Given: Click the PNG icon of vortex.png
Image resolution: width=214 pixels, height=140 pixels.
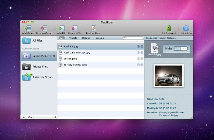Looking at the screenshot, I should [x=60, y=59].
